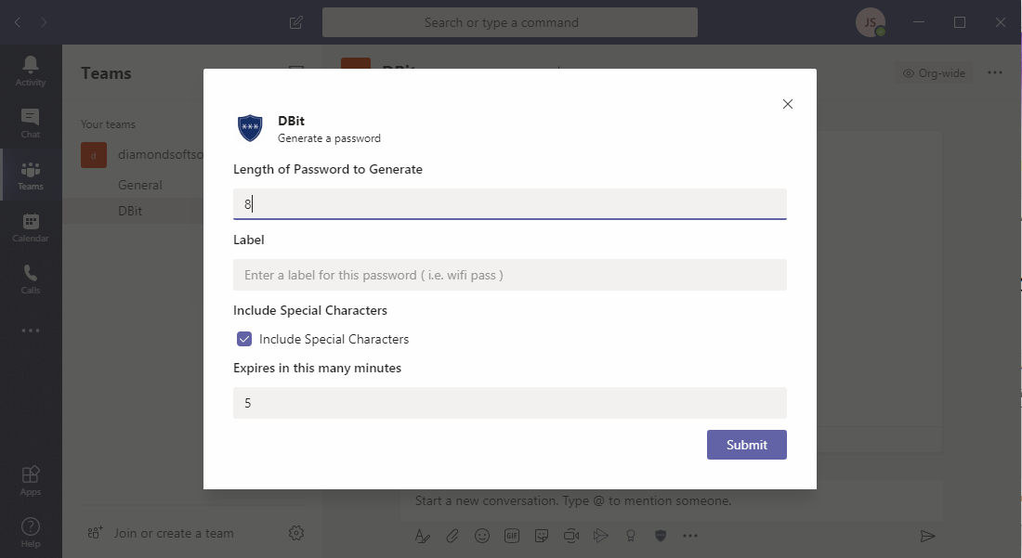Click the Label input field
Viewport: 1022px width, 558px height.
(510, 275)
